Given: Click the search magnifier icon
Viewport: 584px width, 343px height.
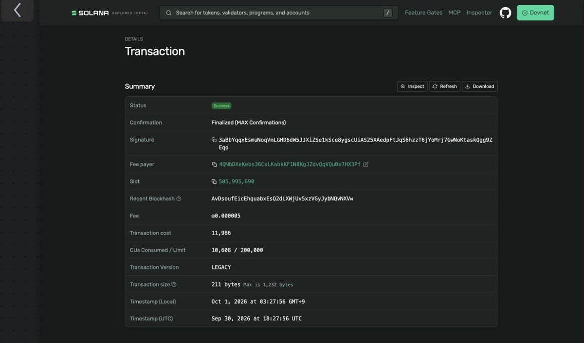Looking at the screenshot, I should click(x=168, y=13).
